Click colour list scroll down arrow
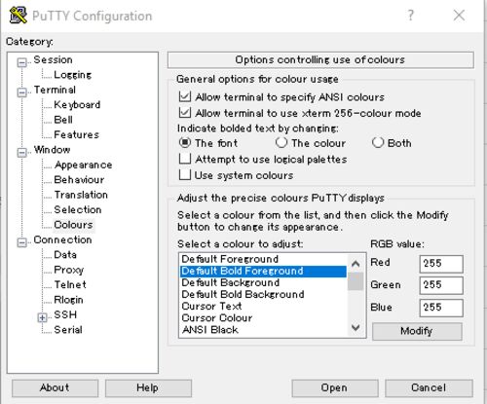This screenshot has width=487, height=404. 356,327
